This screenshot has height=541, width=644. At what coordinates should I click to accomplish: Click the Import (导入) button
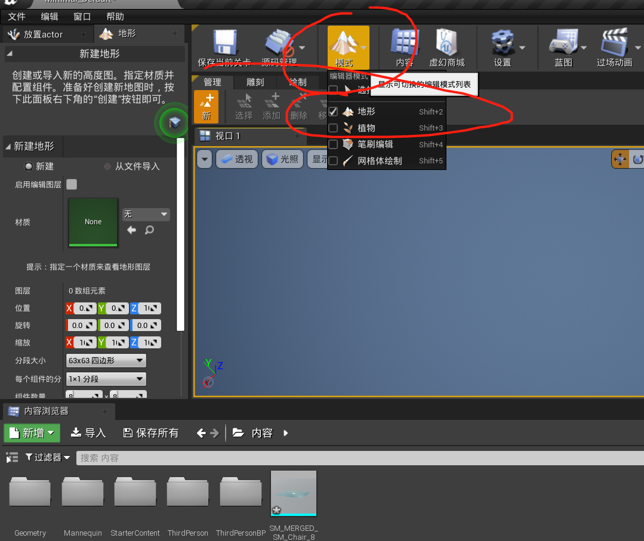[x=88, y=433]
